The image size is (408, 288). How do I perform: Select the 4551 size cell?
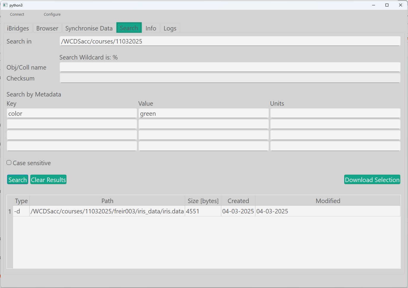click(x=203, y=211)
